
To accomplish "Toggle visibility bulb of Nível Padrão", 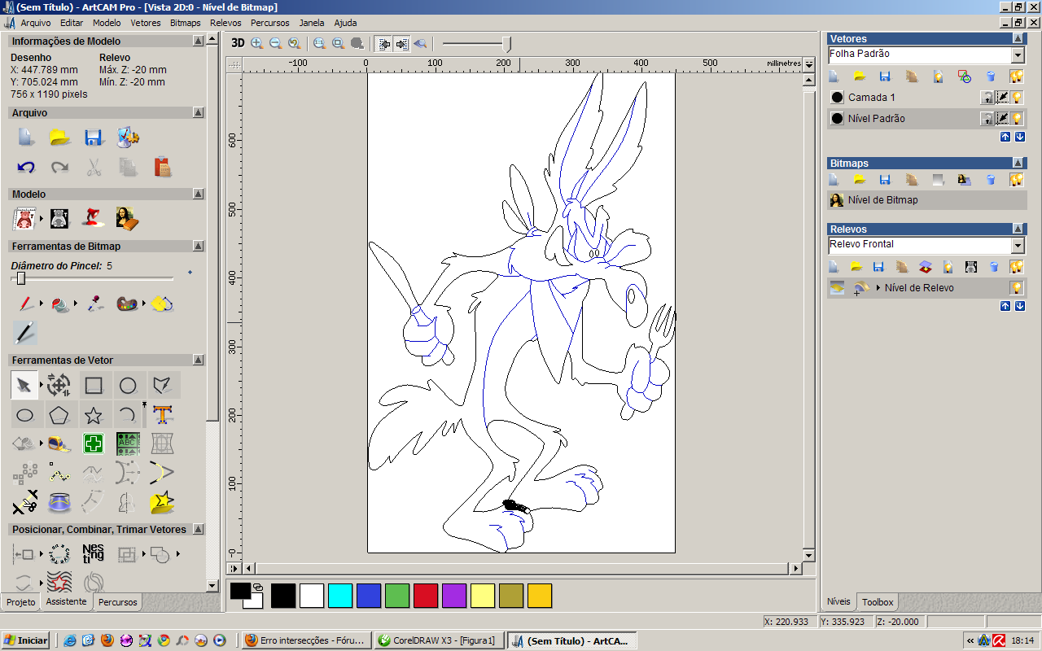I will click(x=1017, y=119).
